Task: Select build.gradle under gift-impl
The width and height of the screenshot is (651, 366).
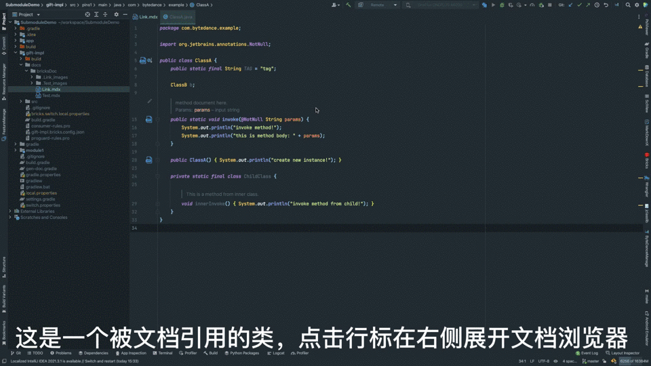Action: pyautogui.click(x=43, y=120)
